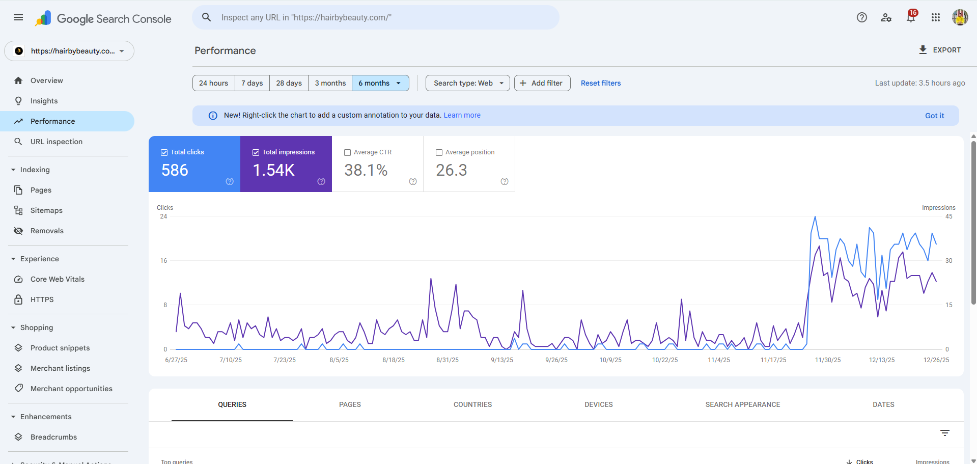Dismiss the annotation banner with Got it
The height and width of the screenshot is (464, 977).
pyautogui.click(x=934, y=116)
